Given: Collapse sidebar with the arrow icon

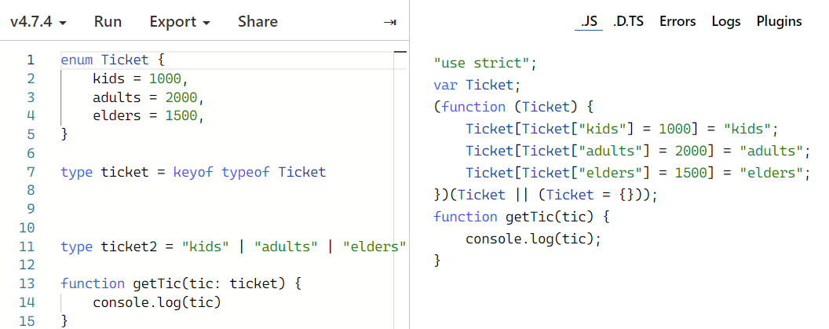Looking at the screenshot, I should coord(389,22).
